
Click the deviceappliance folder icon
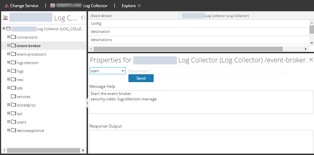[x=13, y=130]
